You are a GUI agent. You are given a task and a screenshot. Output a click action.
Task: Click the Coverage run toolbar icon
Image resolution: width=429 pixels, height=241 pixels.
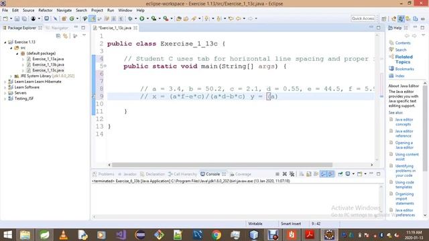pyautogui.click(x=154, y=19)
